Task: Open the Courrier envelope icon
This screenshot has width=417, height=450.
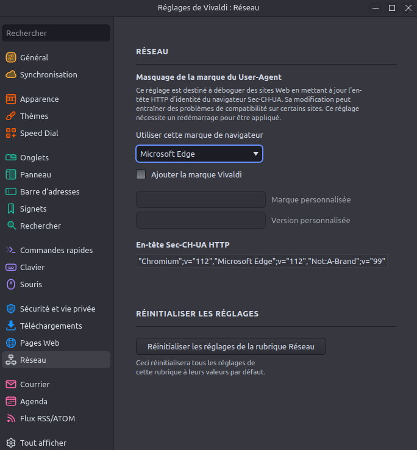Action: tap(11, 384)
